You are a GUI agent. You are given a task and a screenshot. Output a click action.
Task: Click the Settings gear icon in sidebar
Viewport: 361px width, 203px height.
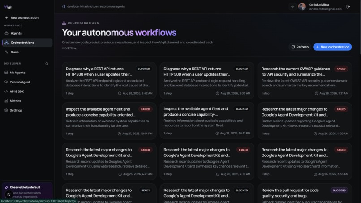click(x=6, y=110)
